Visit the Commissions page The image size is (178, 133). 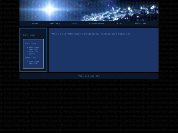click(97, 23)
